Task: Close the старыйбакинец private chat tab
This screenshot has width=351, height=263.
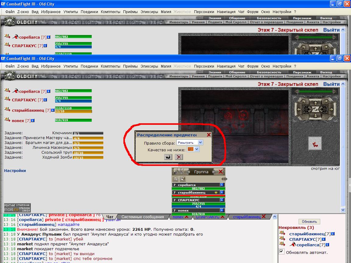Action: pyautogui.click(x=264, y=216)
